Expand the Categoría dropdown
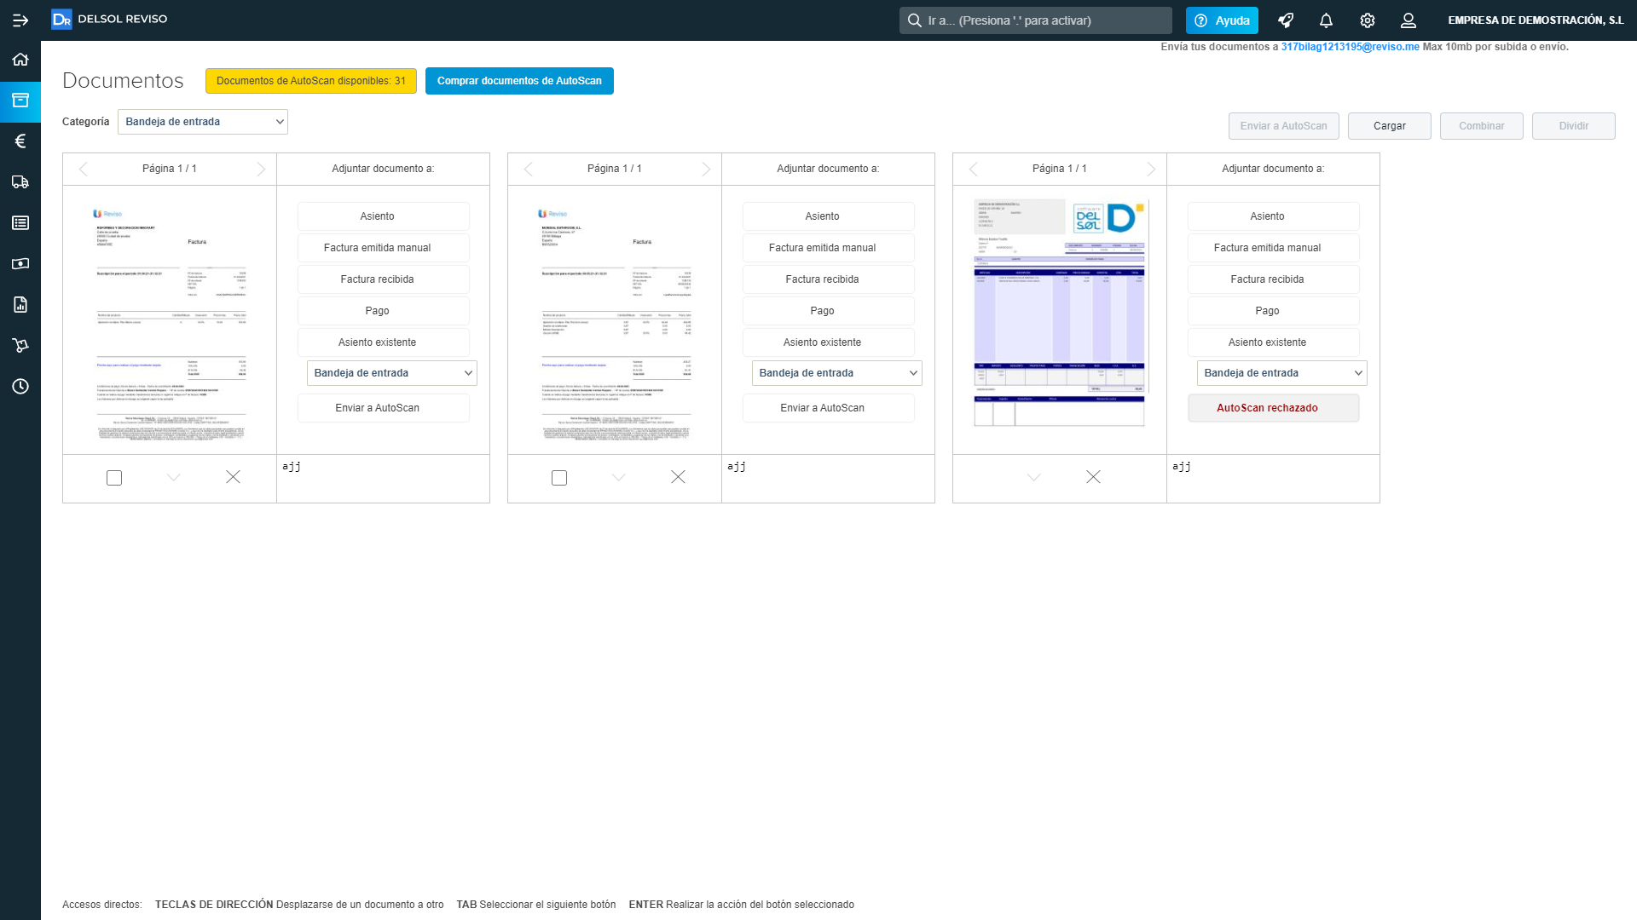Image resolution: width=1637 pixels, height=920 pixels. (x=203, y=122)
